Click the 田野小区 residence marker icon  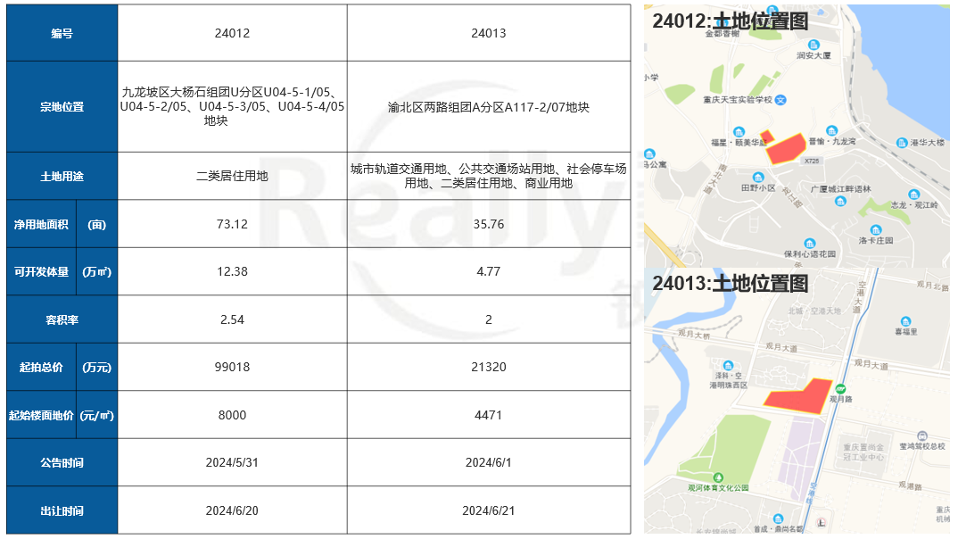point(757,178)
